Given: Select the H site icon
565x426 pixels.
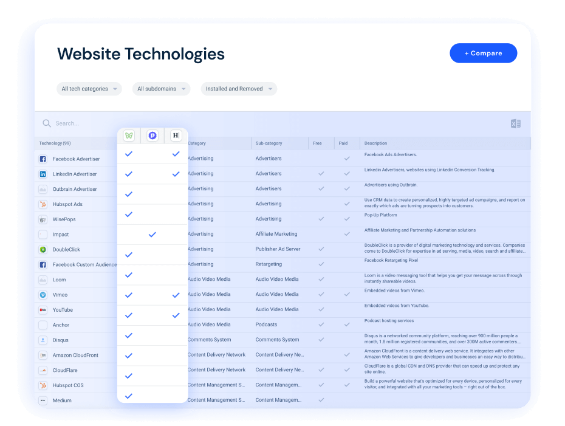Looking at the screenshot, I should (x=176, y=136).
